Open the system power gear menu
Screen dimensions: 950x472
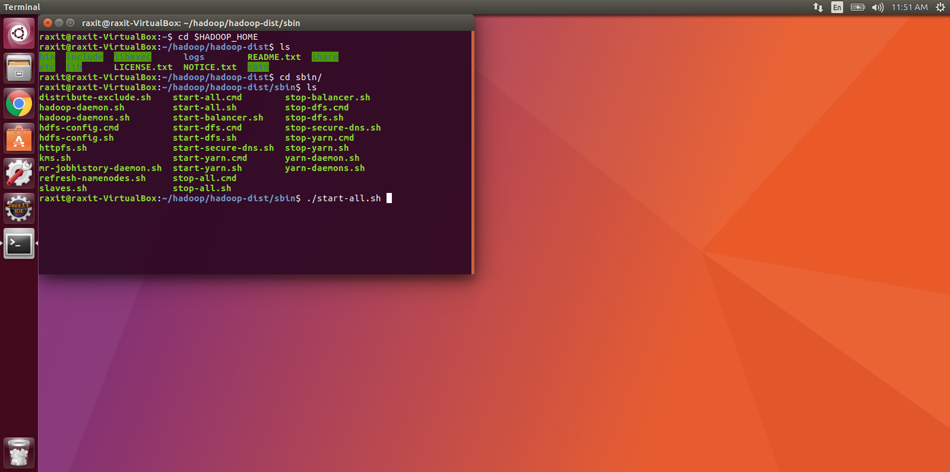click(940, 7)
